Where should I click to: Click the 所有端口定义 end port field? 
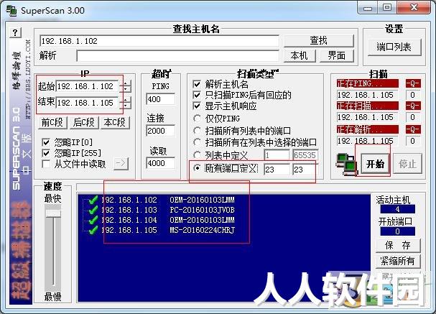point(305,170)
